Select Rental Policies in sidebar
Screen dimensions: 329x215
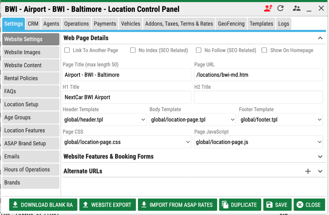[31, 78]
